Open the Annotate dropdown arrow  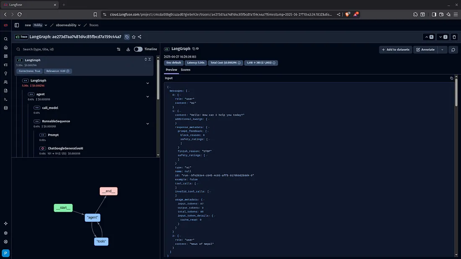(x=442, y=50)
